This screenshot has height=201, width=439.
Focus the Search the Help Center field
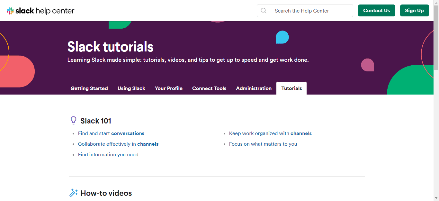pyautogui.click(x=305, y=11)
